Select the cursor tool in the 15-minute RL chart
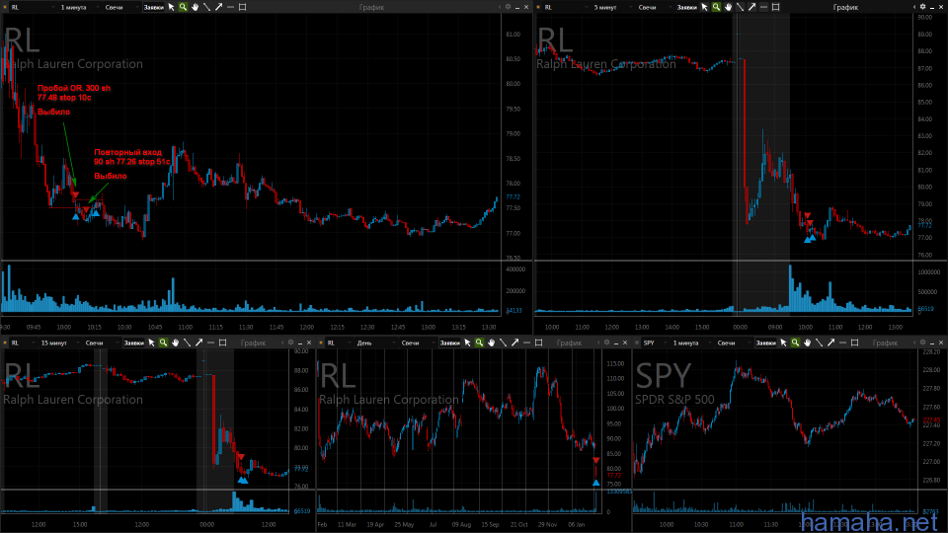 click(x=151, y=343)
